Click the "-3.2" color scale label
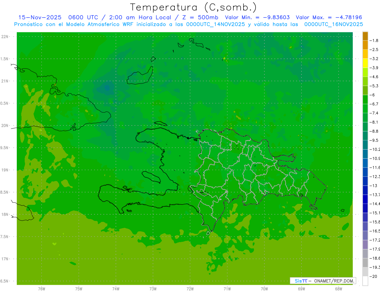 [374, 59]
